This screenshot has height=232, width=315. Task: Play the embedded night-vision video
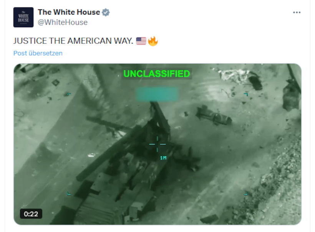(157, 144)
